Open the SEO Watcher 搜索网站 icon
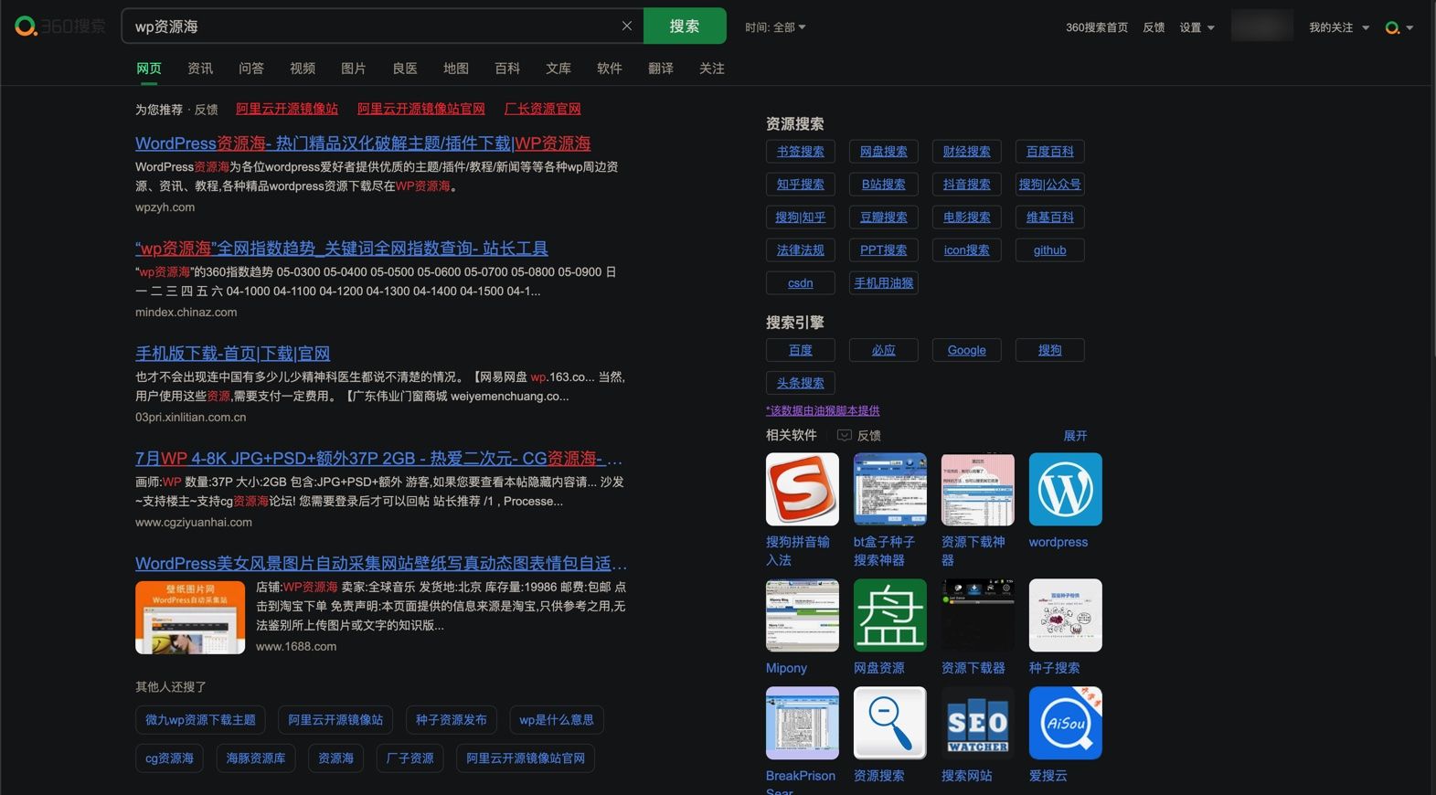 (977, 723)
